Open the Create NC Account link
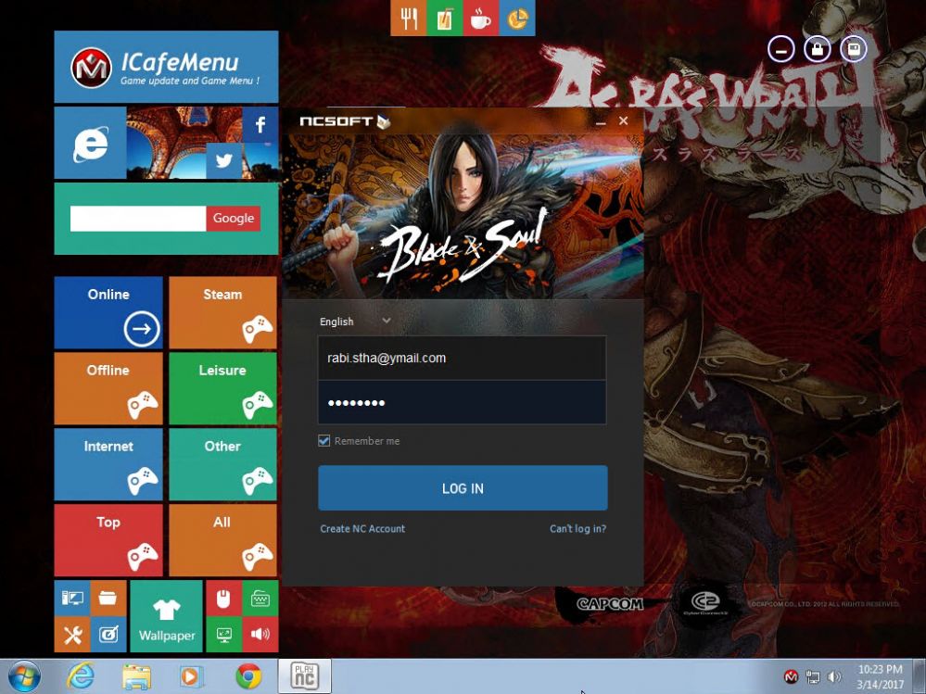 click(362, 529)
